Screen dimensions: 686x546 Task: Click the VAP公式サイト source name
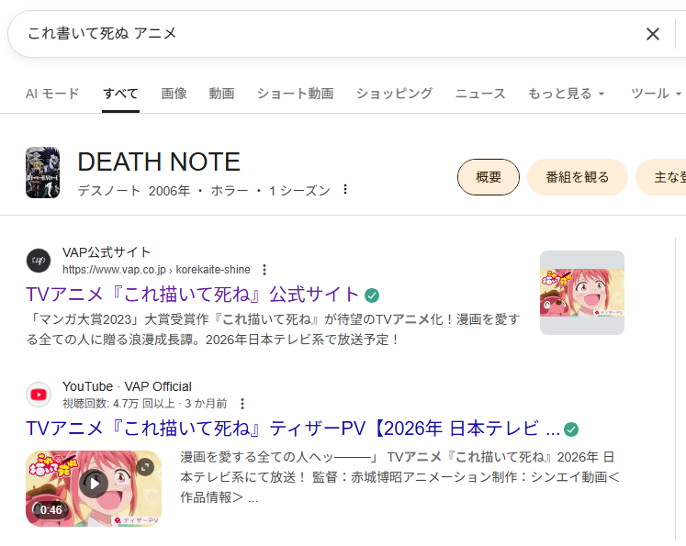click(x=107, y=252)
